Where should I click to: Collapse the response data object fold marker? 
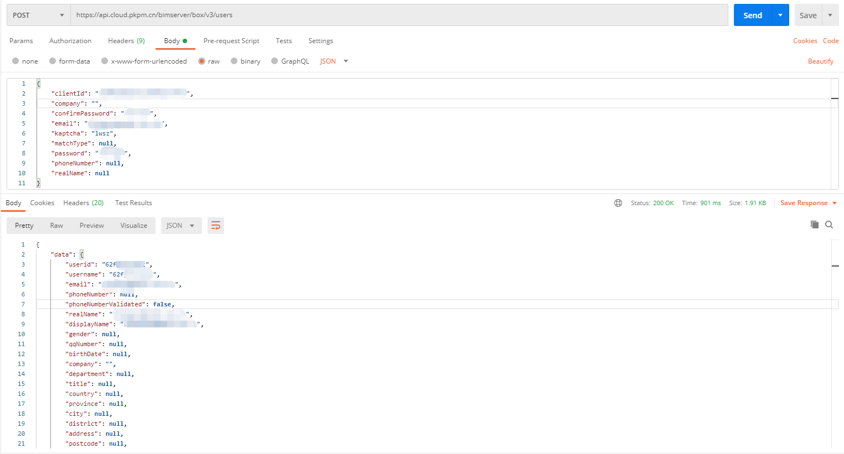(x=81, y=254)
